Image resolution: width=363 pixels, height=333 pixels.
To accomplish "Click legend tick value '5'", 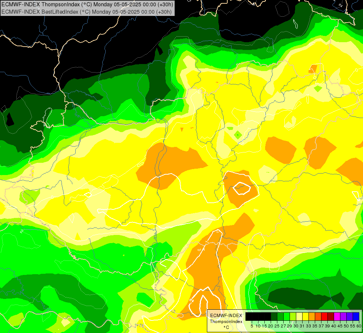I will (252, 326).
